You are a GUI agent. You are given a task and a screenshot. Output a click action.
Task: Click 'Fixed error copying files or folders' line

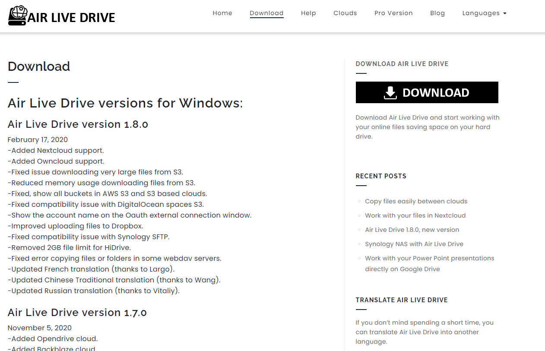(114, 258)
